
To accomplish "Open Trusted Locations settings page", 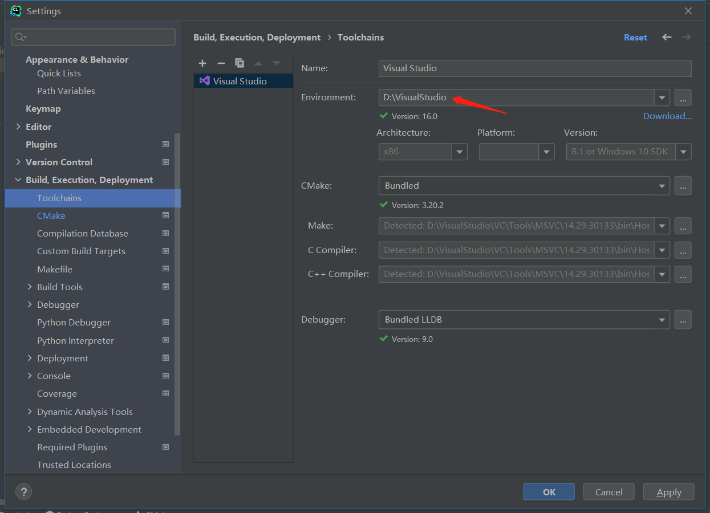I will pyautogui.click(x=74, y=465).
